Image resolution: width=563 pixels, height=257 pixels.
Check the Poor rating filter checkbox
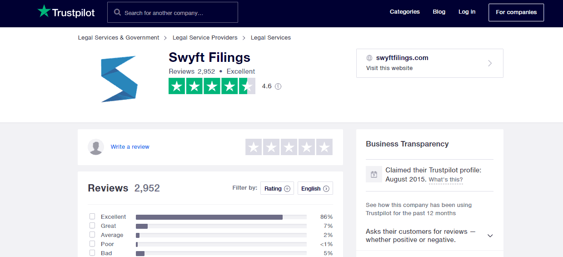[x=92, y=244]
